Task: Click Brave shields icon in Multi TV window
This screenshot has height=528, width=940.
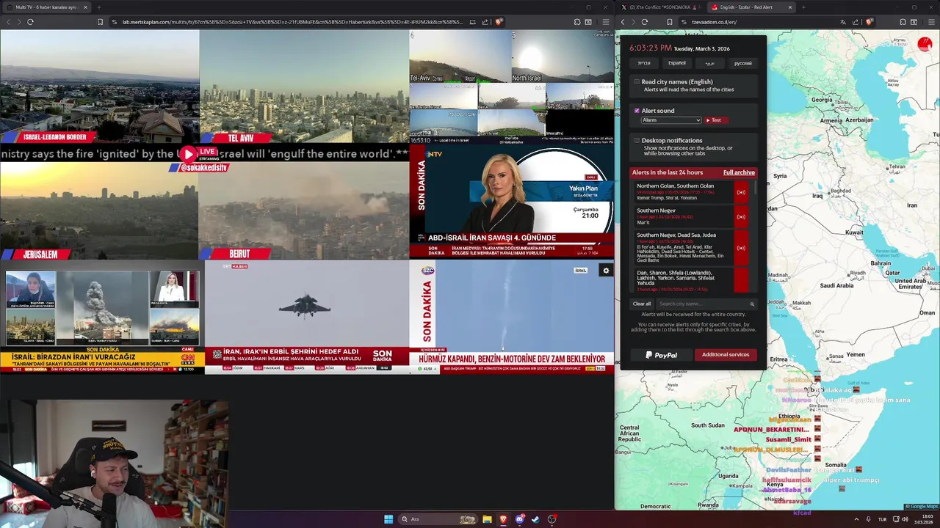Action: 499,22
